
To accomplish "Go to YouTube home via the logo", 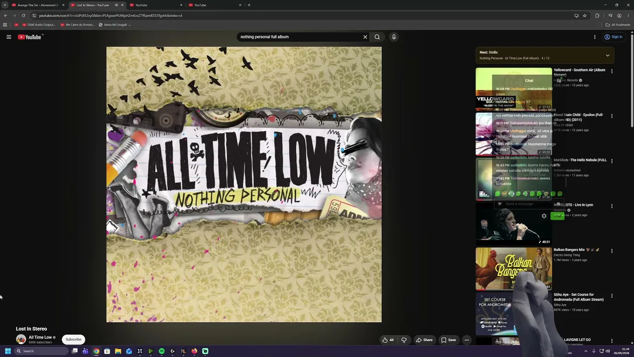I will 30,37.
